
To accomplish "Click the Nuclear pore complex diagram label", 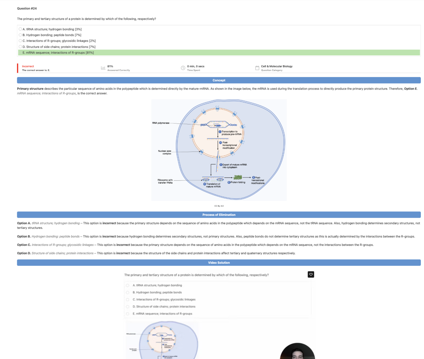I will 165,152.
